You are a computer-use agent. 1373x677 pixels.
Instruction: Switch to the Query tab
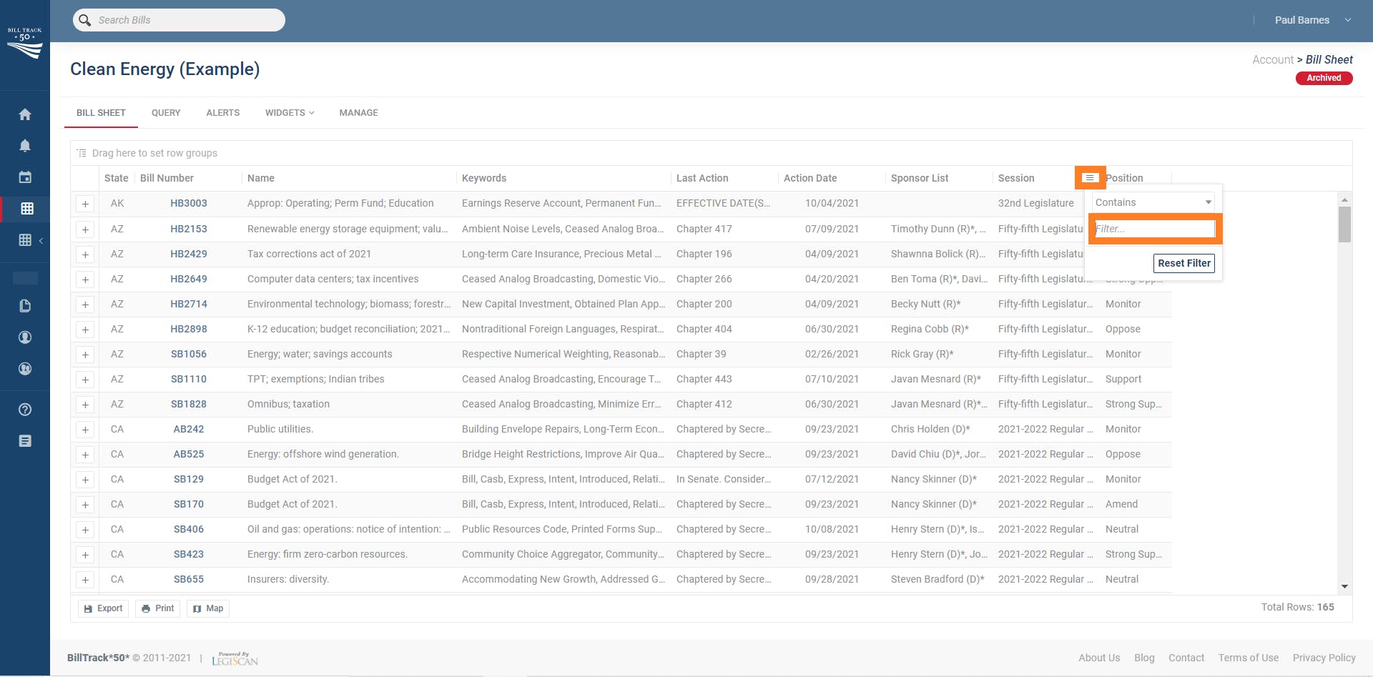point(166,113)
